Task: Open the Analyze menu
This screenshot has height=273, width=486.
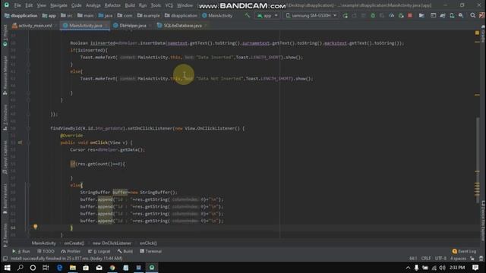Action: [93, 5]
